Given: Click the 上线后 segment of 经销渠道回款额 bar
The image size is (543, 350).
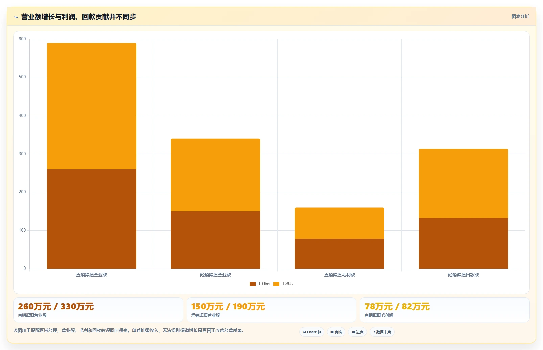Looking at the screenshot, I should (x=463, y=184).
